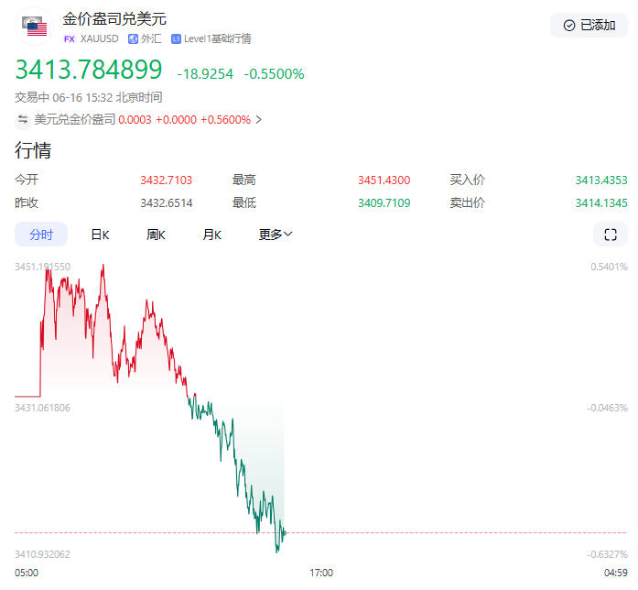The width and height of the screenshot is (638, 590).
Task: Switch to the 分时 chart tab
Action: point(41,235)
